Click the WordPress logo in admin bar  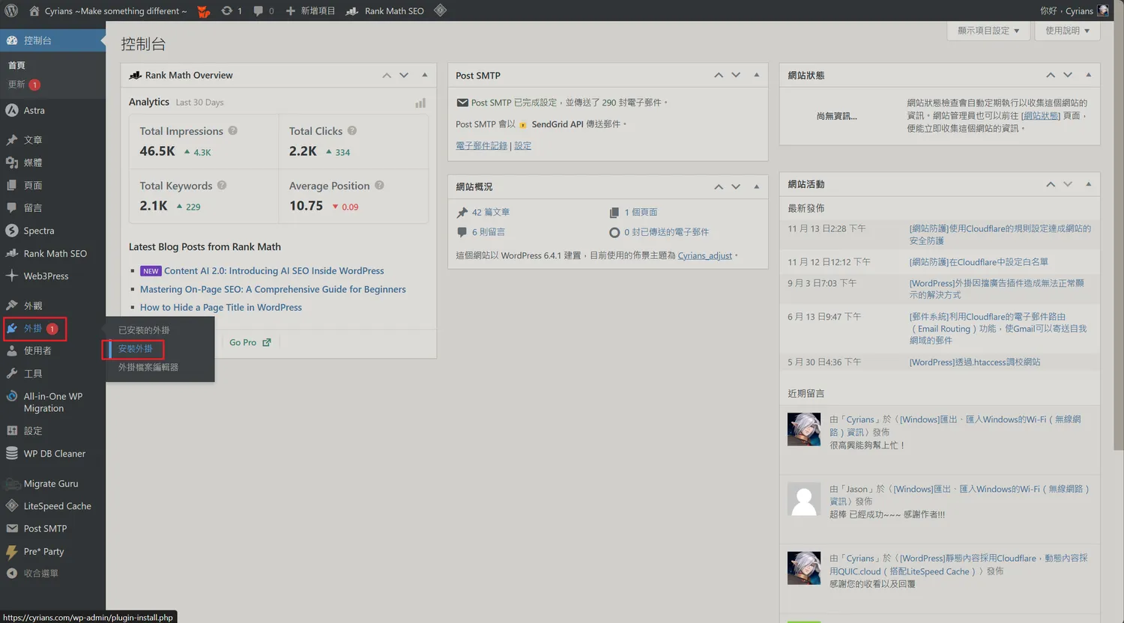pos(11,11)
